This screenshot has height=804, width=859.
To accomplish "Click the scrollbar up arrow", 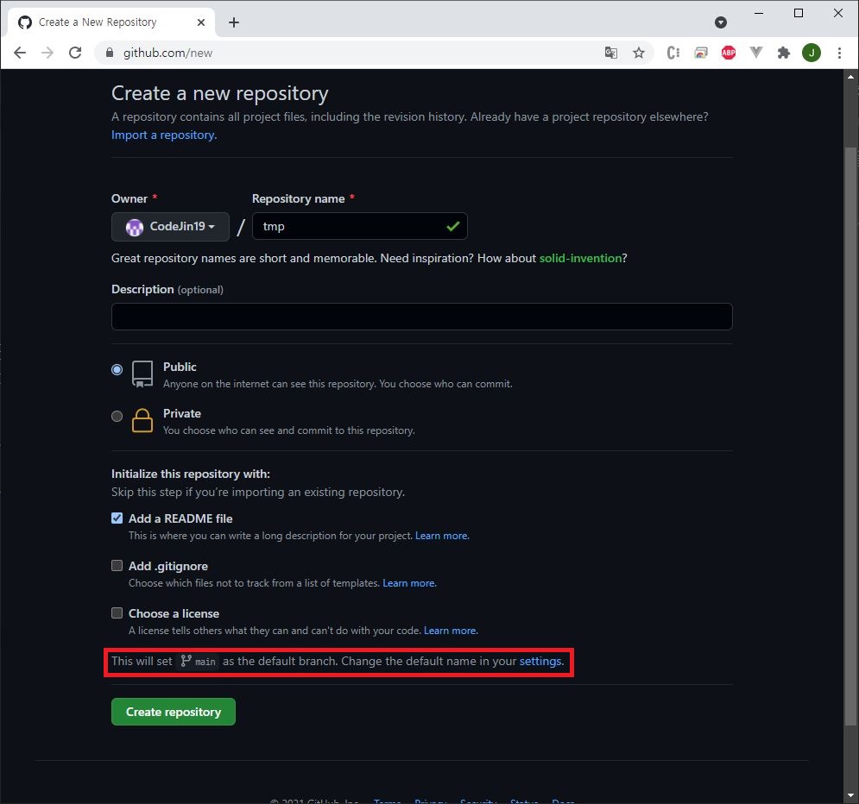I will pos(850,77).
